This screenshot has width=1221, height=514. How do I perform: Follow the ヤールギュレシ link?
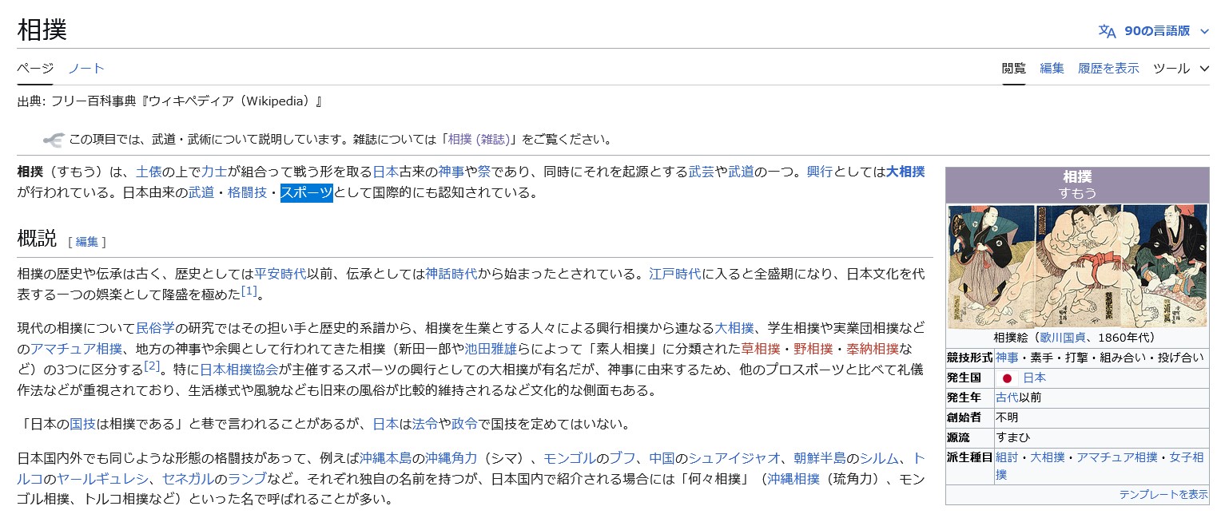coord(102,479)
